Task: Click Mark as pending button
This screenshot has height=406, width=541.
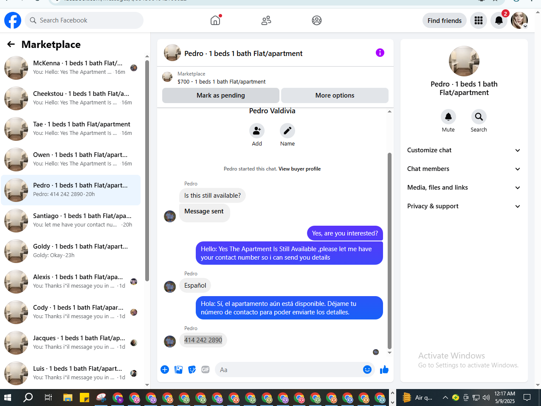Action: 221,95
